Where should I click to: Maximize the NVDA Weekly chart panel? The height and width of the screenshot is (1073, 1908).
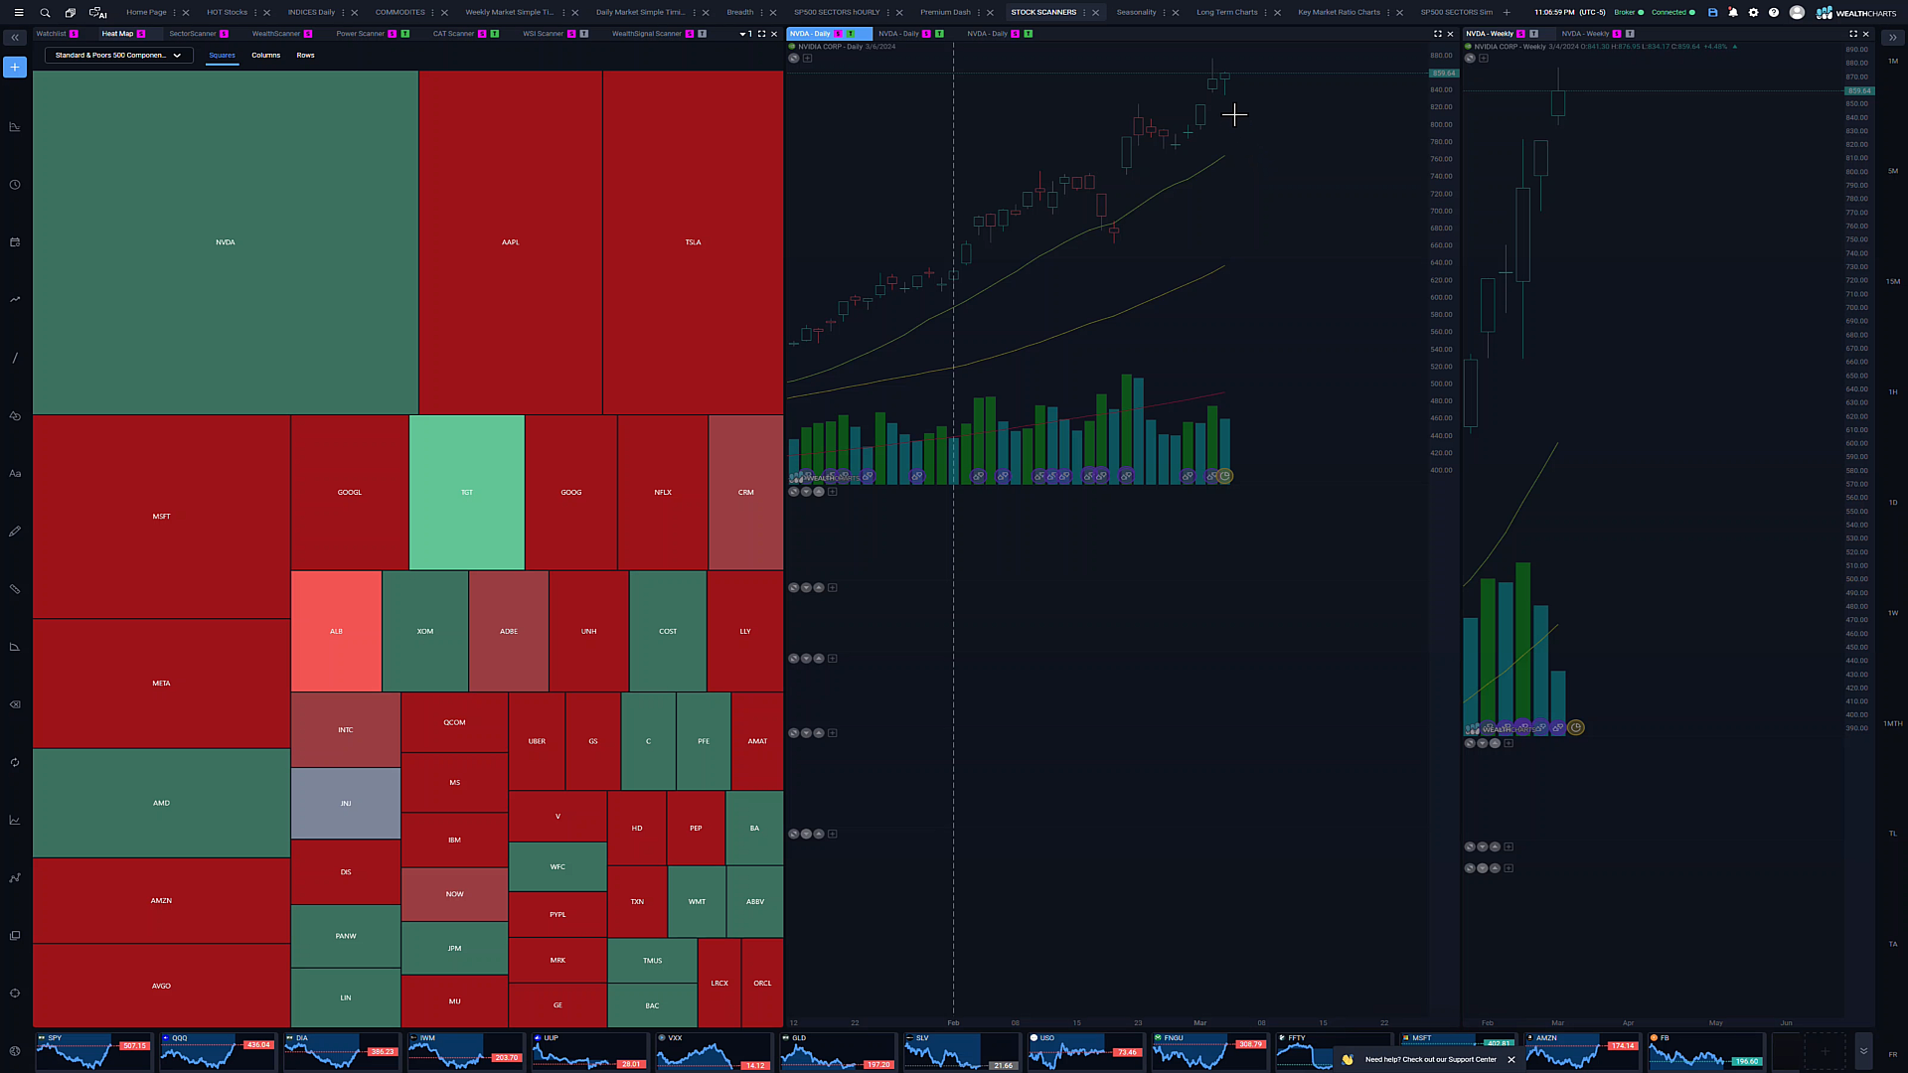pyautogui.click(x=1853, y=34)
